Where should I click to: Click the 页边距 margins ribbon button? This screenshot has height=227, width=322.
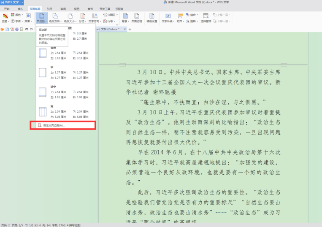pyautogui.click(x=42, y=18)
